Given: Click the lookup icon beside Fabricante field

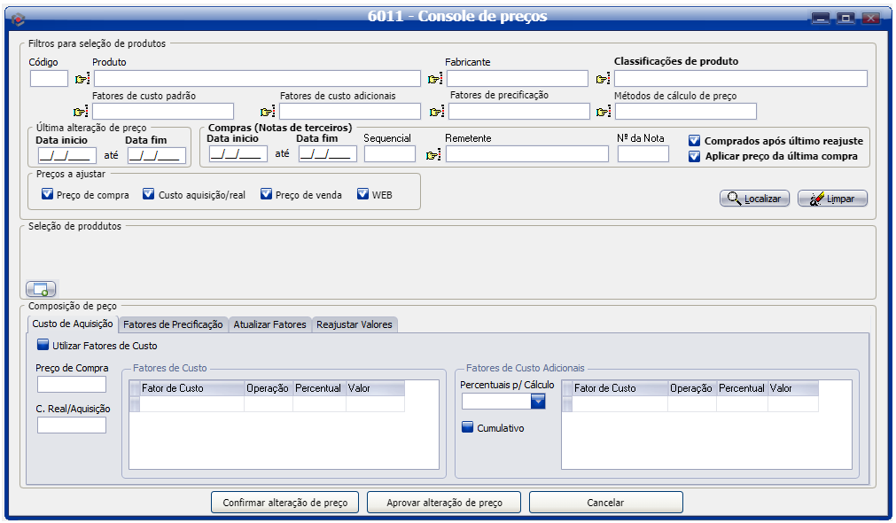Looking at the screenshot, I should [x=434, y=79].
